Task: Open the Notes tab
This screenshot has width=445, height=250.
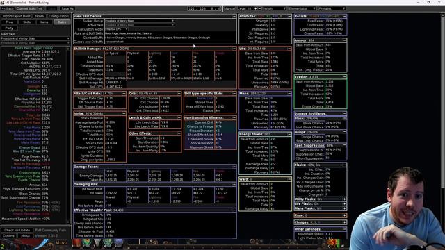Action: click(x=40, y=16)
